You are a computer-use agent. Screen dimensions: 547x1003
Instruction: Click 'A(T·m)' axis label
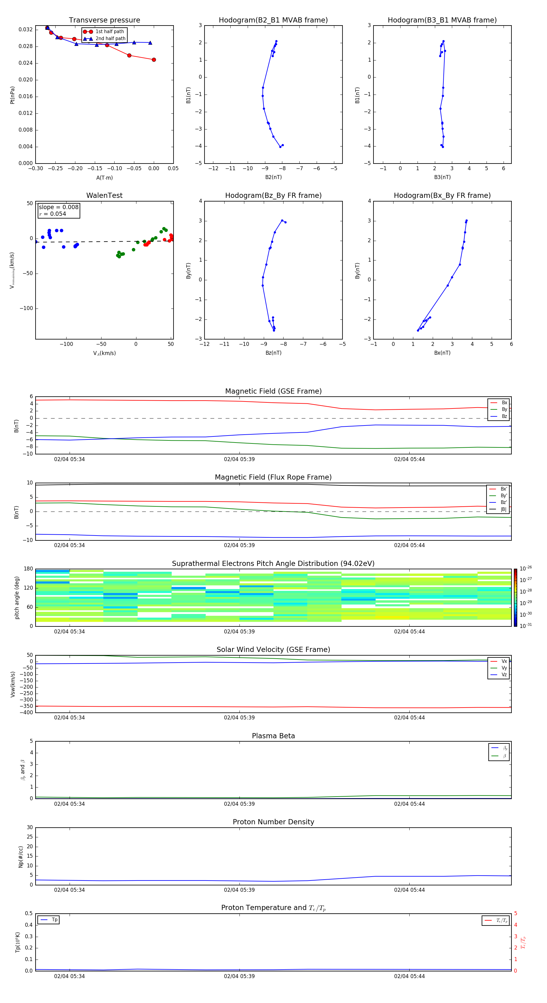104,178
